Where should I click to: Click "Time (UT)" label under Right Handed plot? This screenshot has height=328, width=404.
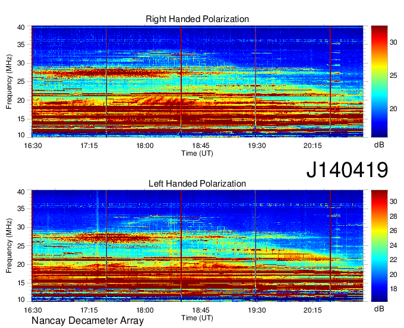pyautogui.click(x=197, y=153)
